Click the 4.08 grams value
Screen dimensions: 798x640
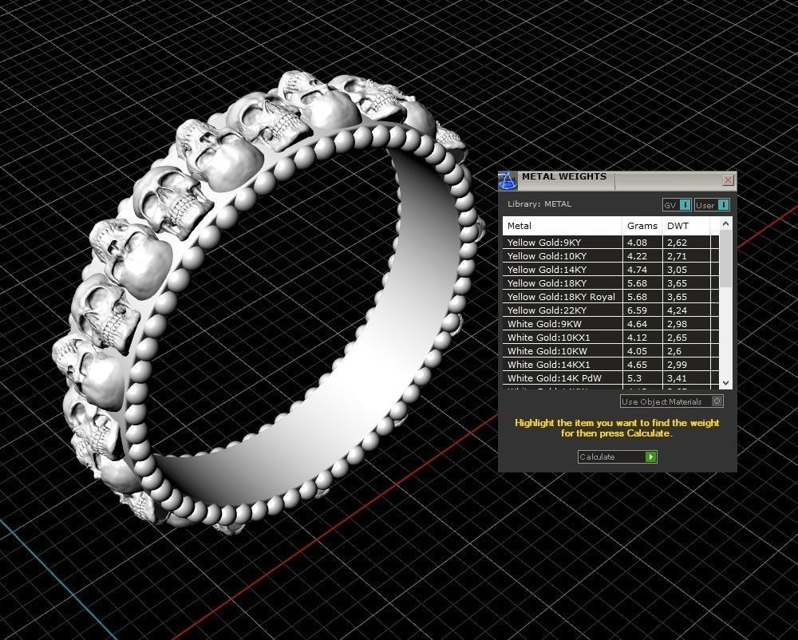click(x=637, y=242)
